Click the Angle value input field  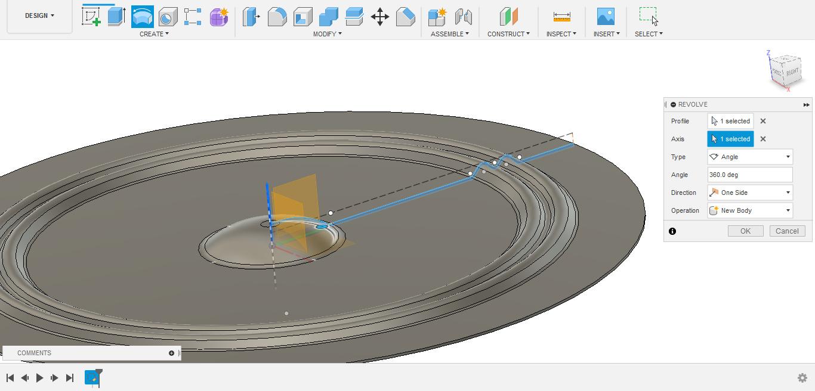(x=749, y=175)
